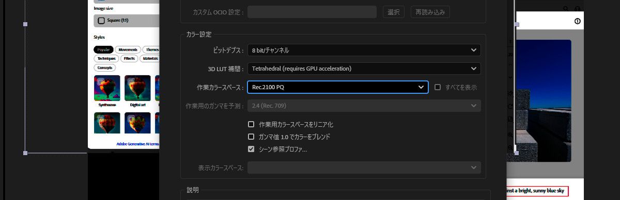The width and height of the screenshot is (620, 200).
Task: Select the Movements styles tab
Action: (x=128, y=49)
